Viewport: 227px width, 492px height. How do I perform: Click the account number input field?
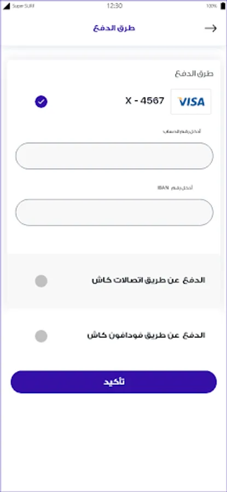tap(114, 156)
